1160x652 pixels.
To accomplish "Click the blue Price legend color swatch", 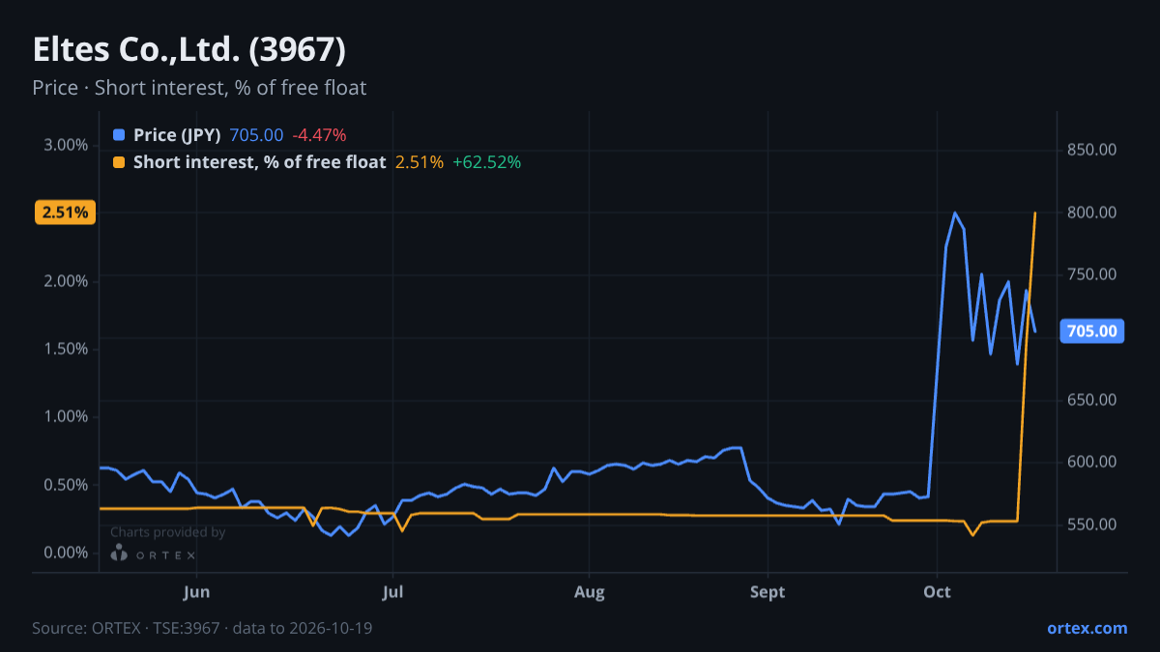I will (119, 135).
